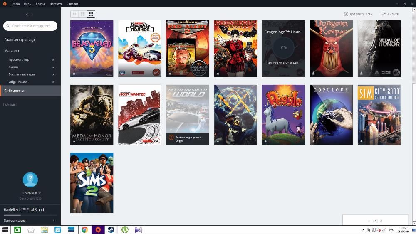Open Главная страница
This screenshot has width=416, height=234.
tap(20, 40)
